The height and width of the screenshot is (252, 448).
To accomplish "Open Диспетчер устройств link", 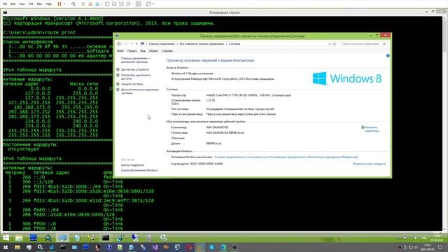I will click(135, 69).
